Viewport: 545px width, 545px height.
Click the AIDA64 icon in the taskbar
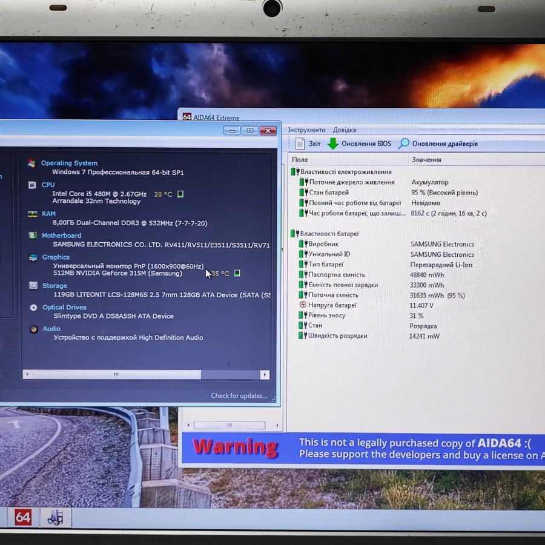coord(23,517)
